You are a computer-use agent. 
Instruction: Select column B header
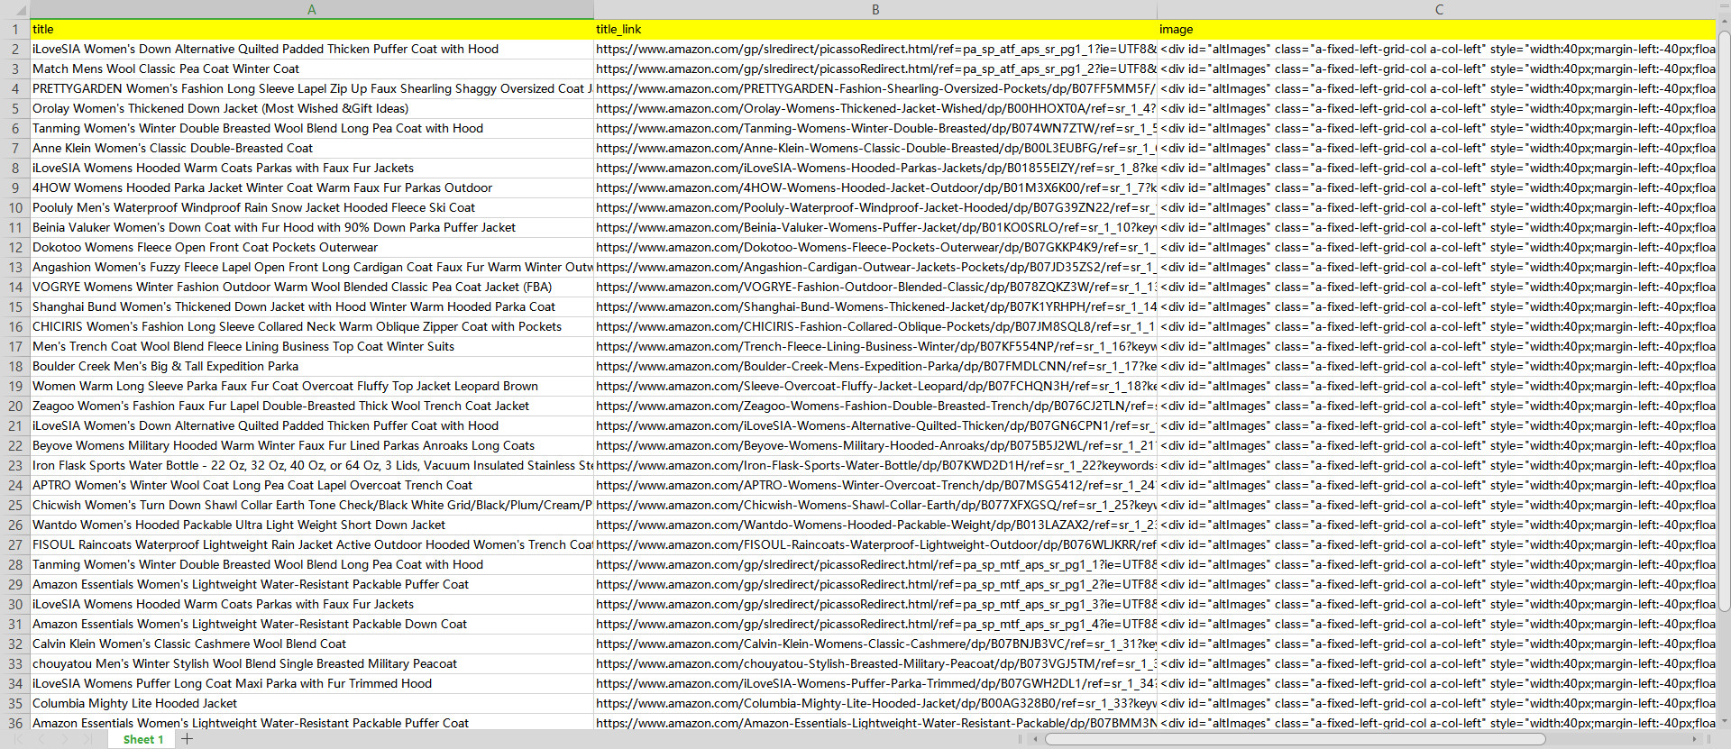(x=875, y=9)
